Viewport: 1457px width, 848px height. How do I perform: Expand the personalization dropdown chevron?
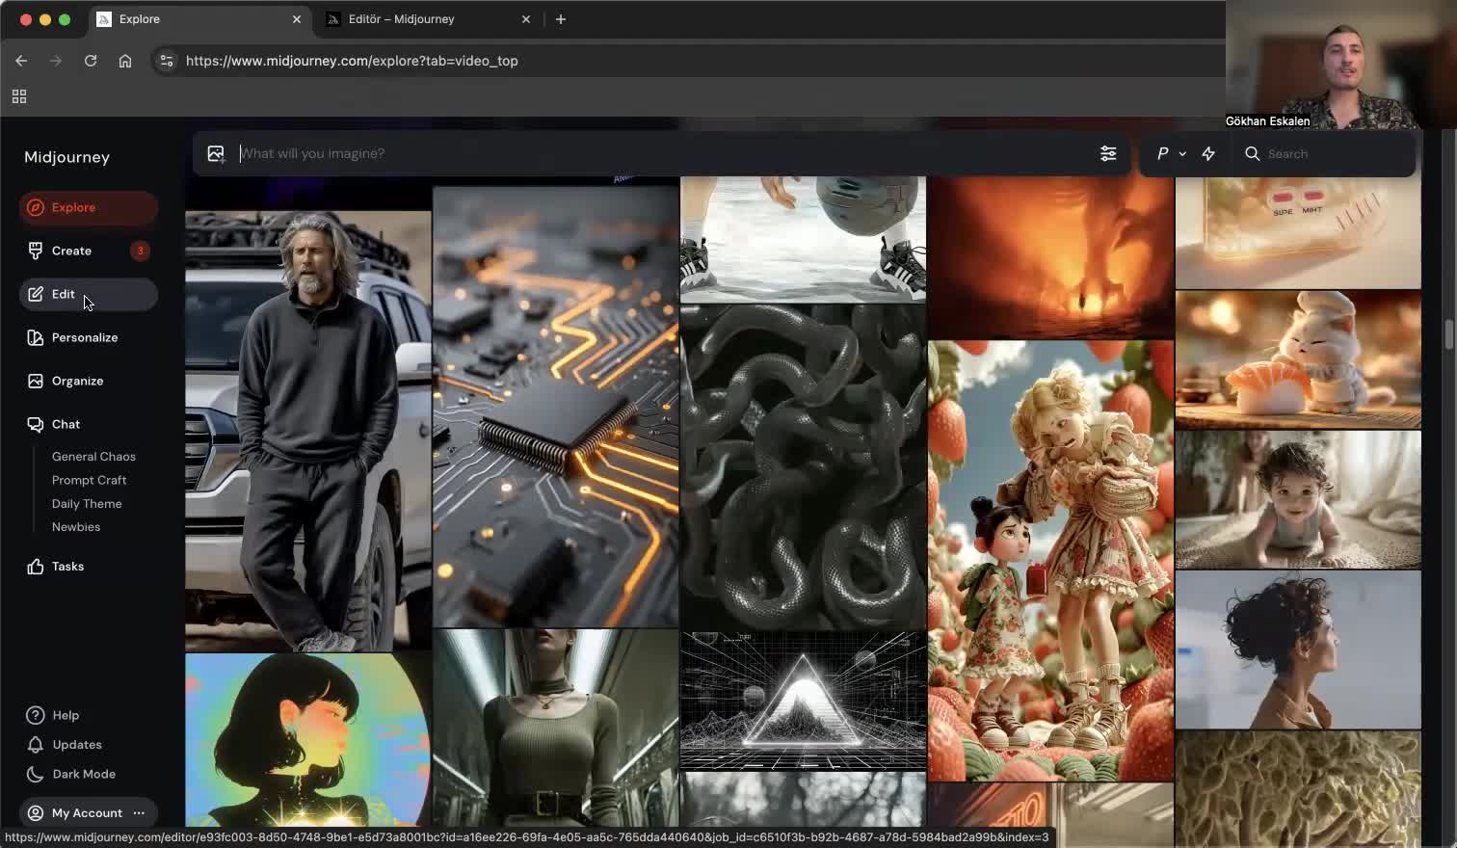[x=1182, y=153]
